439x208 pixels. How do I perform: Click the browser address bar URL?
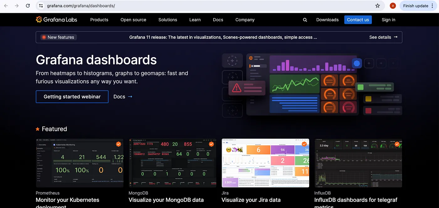pos(81,6)
